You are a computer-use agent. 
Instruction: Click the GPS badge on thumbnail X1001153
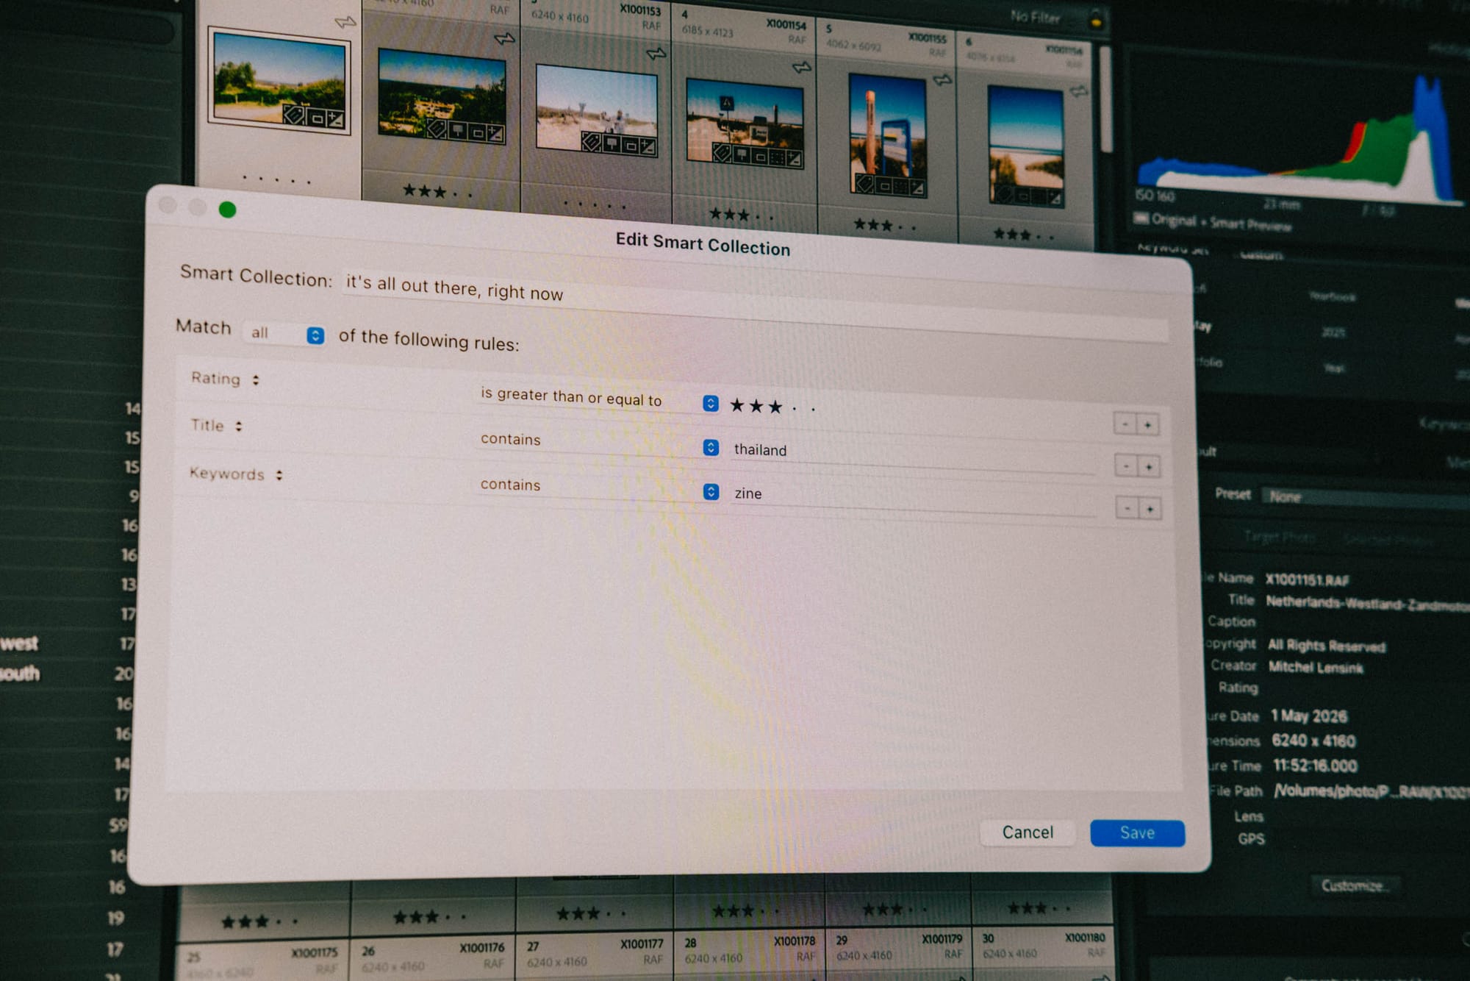pos(611,143)
